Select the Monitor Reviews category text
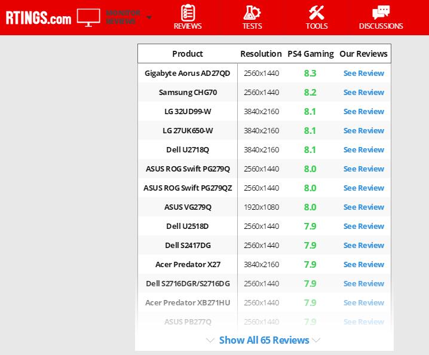The height and width of the screenshot is (355, 429). pos(123,17)
